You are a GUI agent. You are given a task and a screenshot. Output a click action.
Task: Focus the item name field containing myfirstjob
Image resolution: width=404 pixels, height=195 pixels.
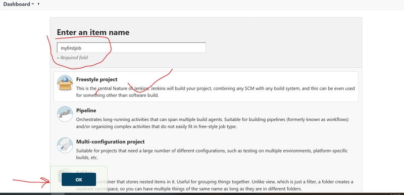tap(131, 47)
